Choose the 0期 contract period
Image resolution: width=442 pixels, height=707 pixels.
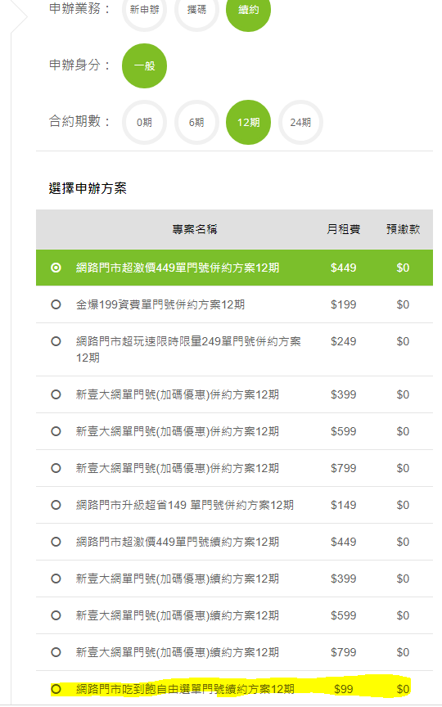(144, 122)
